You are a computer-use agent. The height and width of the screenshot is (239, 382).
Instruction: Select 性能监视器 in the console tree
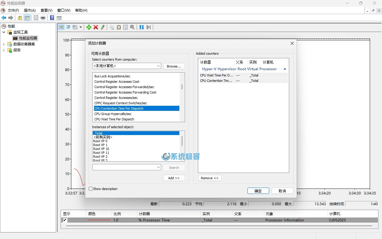pos(28,38)
